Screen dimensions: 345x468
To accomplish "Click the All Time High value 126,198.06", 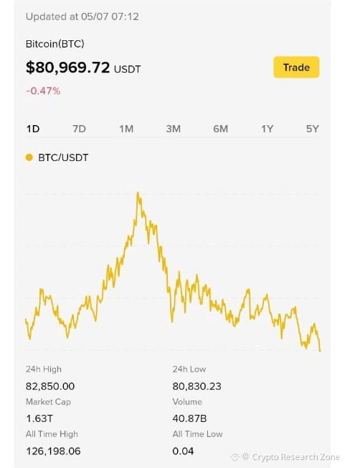I will (53, 451).
